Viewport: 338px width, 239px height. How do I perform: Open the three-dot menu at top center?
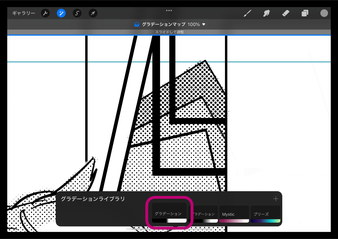tap(169, 11)
